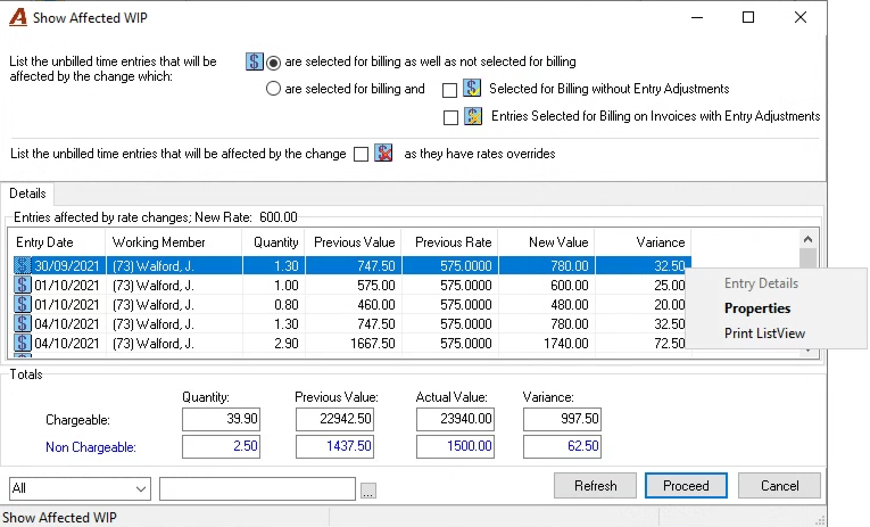The height and width of the screenshot is (527, 870).
Task: Click the Selected for Billing without Entry Adjustments icon
Action: coord(472,88)
